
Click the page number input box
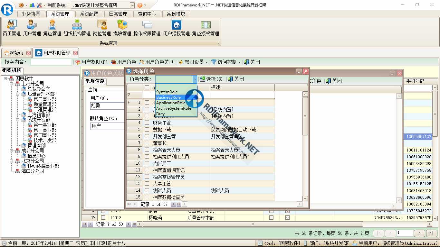[x=405, y=233]
